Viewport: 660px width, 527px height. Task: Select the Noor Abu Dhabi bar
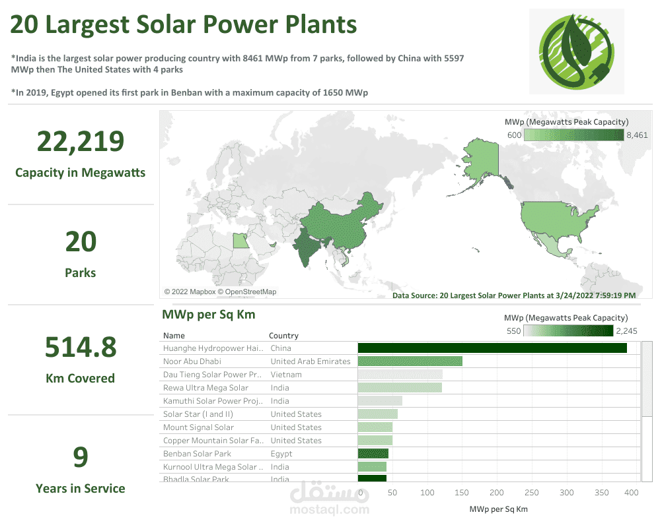[410, 361]
